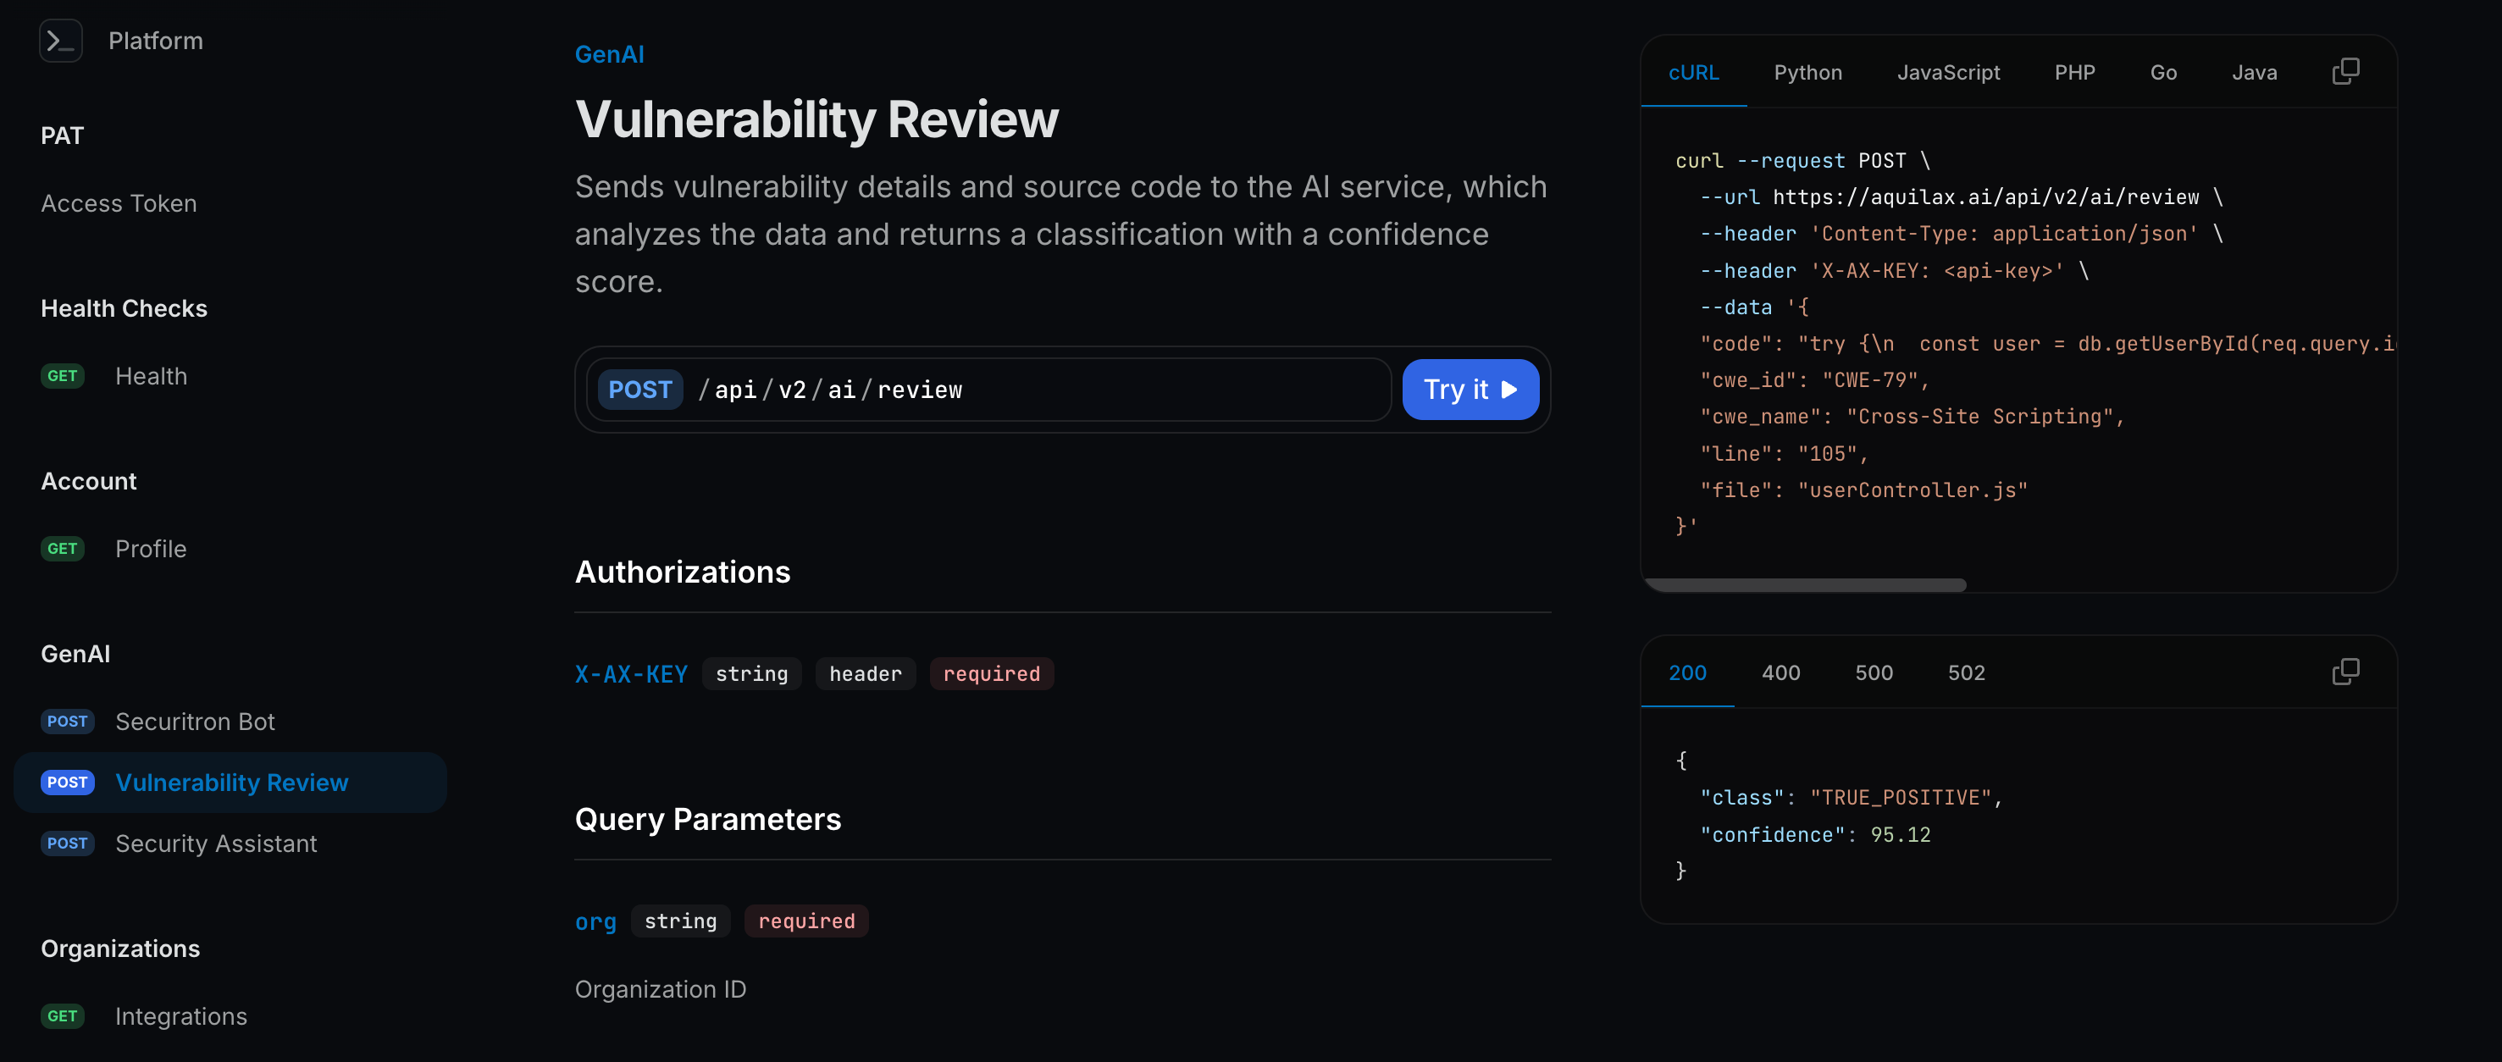Switch to the PHP code tab

[2074, 73]
